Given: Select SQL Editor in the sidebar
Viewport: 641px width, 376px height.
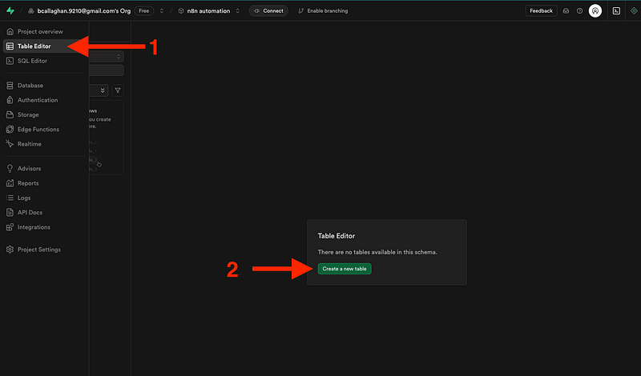Looking at the screenshot, I should 32,61.
